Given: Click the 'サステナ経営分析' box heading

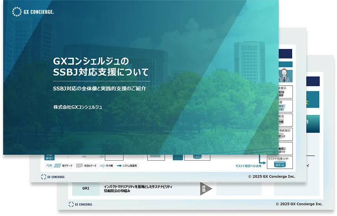Looking at the screenshot, I should pyautogui.click(x=278, y=159).
